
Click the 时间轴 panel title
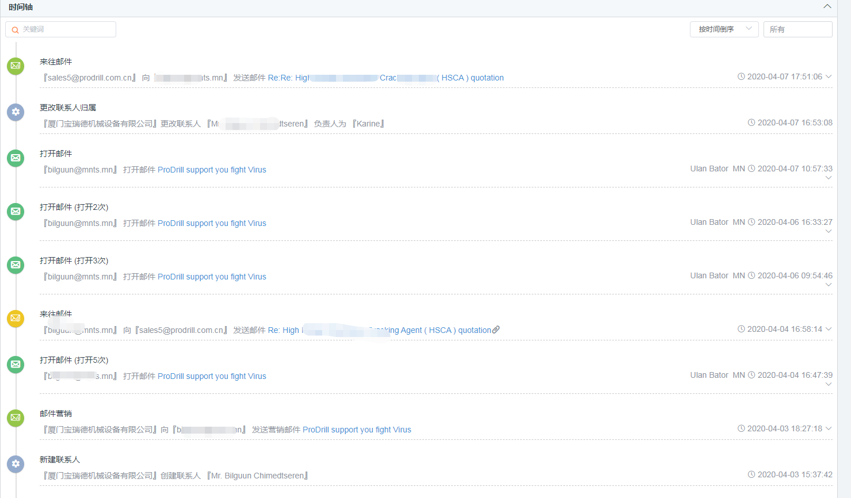pos(21,7)
